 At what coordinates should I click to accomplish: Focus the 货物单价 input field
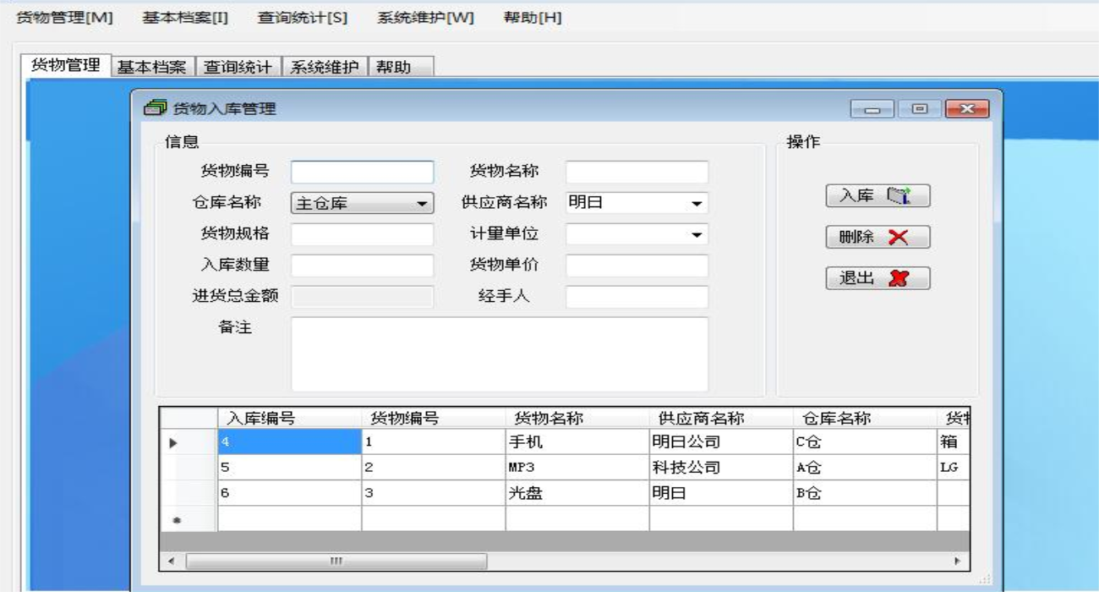[x=637, y=266]
